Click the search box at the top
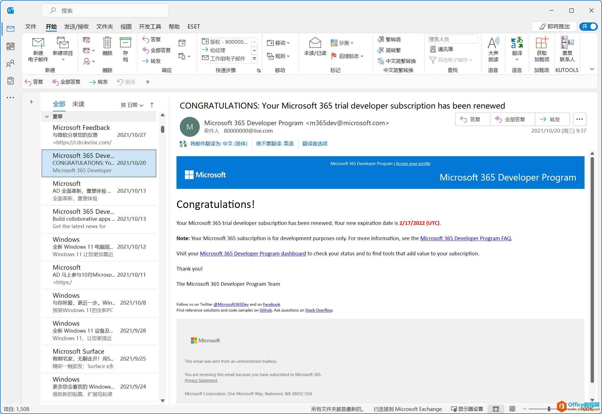The image size is (602, 414). pyautogui.click(x=105, y=11)
